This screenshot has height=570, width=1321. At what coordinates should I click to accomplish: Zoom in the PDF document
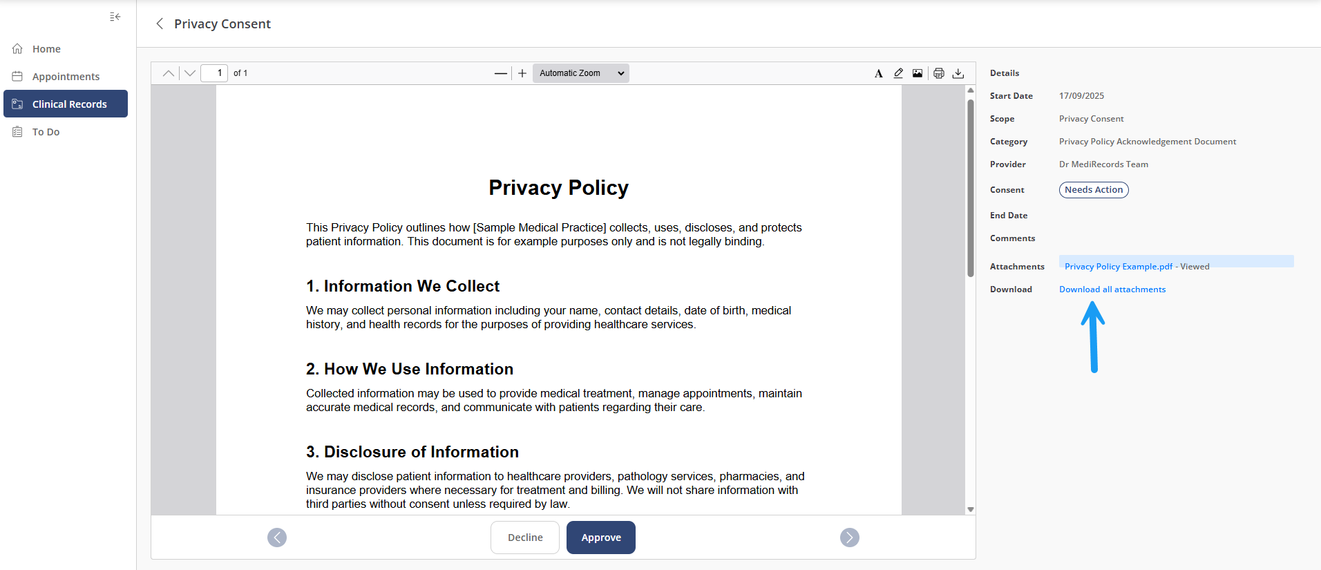click(x=522, y=73)
